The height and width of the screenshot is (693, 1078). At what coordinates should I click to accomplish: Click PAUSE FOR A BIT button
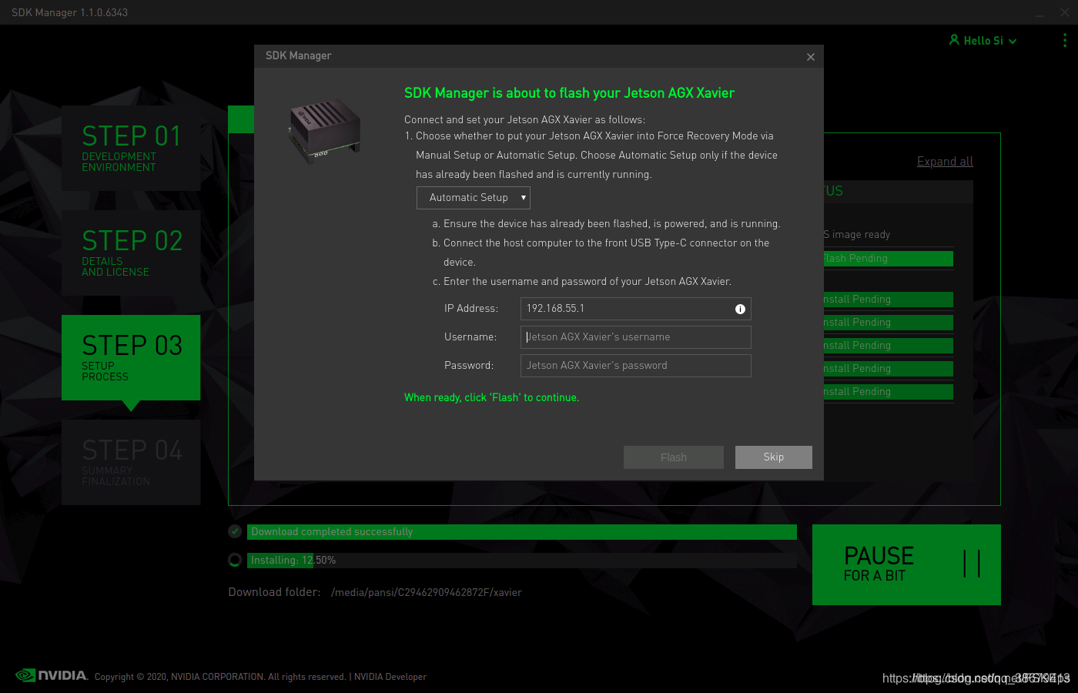(x=906, y=564)
